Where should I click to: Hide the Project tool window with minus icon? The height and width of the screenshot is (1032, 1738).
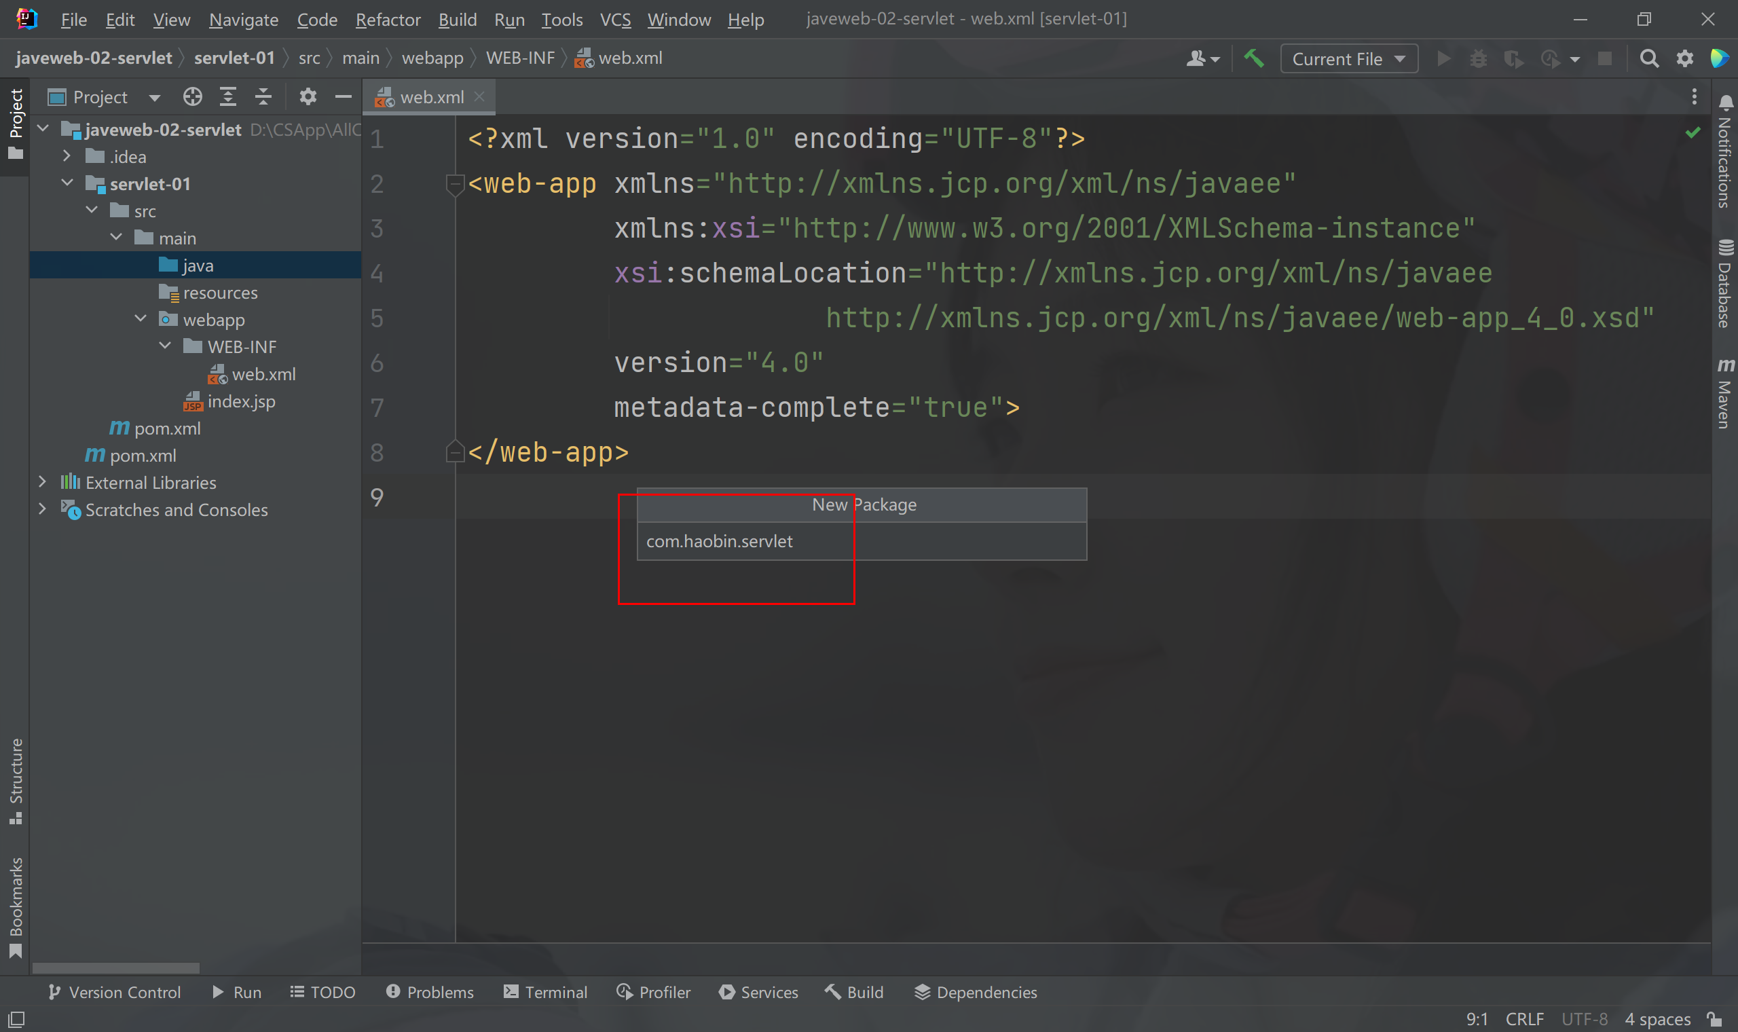point(343,96)
